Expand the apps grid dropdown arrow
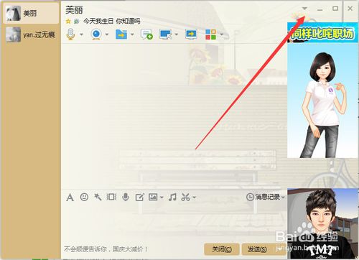Screen dimensions: 359x260 222,34
